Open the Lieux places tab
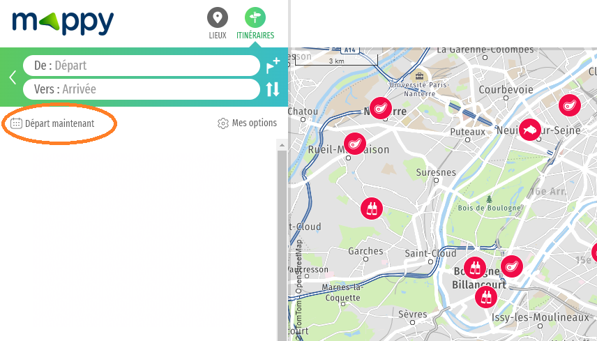Viewport: 597px width, 341px height. pos(218,23)
